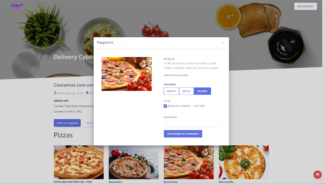Select the BROTO size option
This screenshot has height=185, width=325.
click(171, 91)
